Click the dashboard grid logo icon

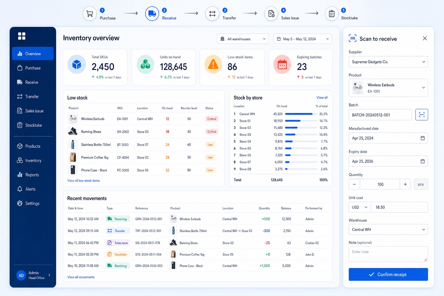[x=22, y=36]
